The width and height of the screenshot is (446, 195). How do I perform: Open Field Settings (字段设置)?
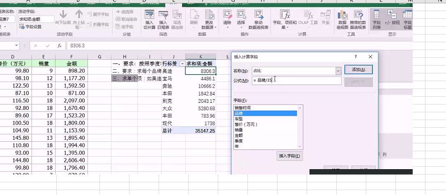tap(30, 27)
